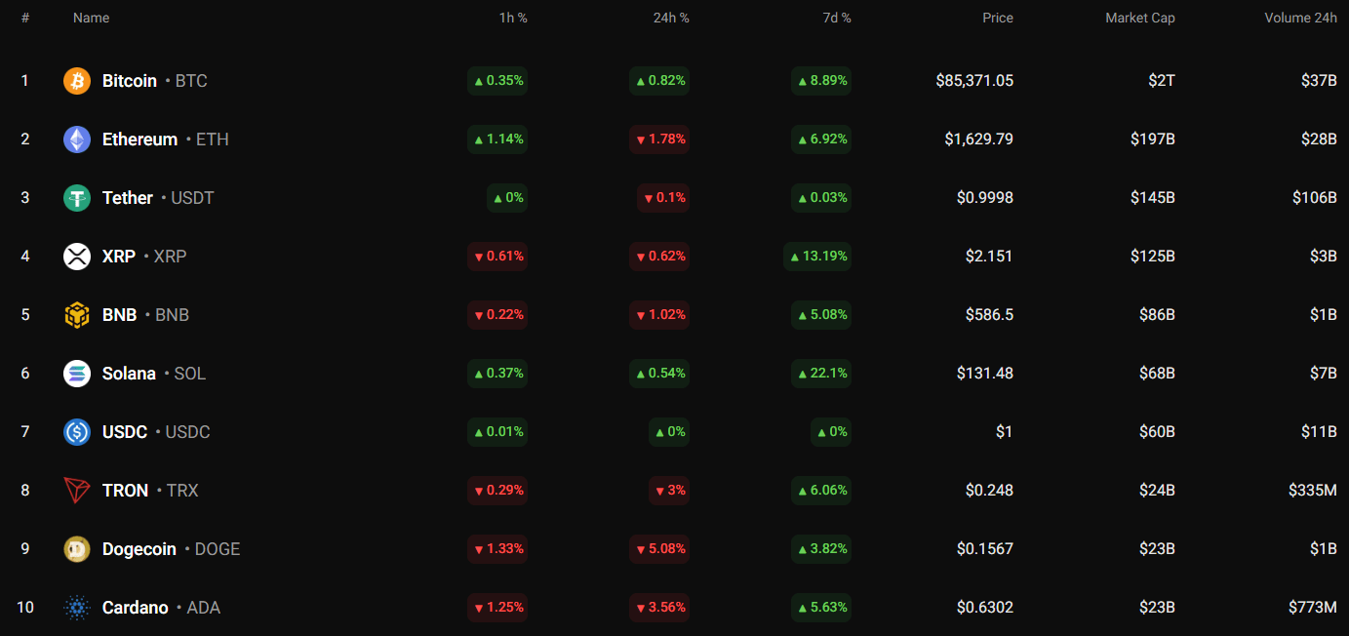Open the Cardano name link
The image size is (1349, 636).
pyautogui.click(x=136, y=608)
